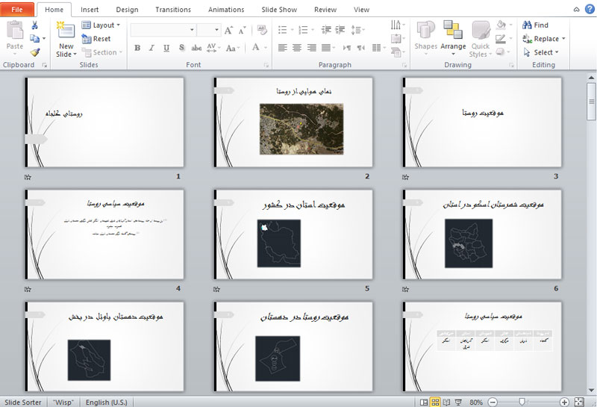Switch to Normal view in status bar
This screenshot has width=597, height=407.
coord(424,402)
